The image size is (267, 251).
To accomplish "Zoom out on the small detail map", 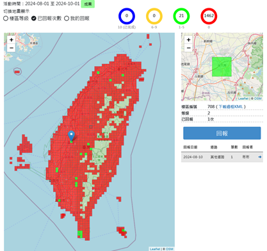I will pyautogui.click(x=188, y=48).
